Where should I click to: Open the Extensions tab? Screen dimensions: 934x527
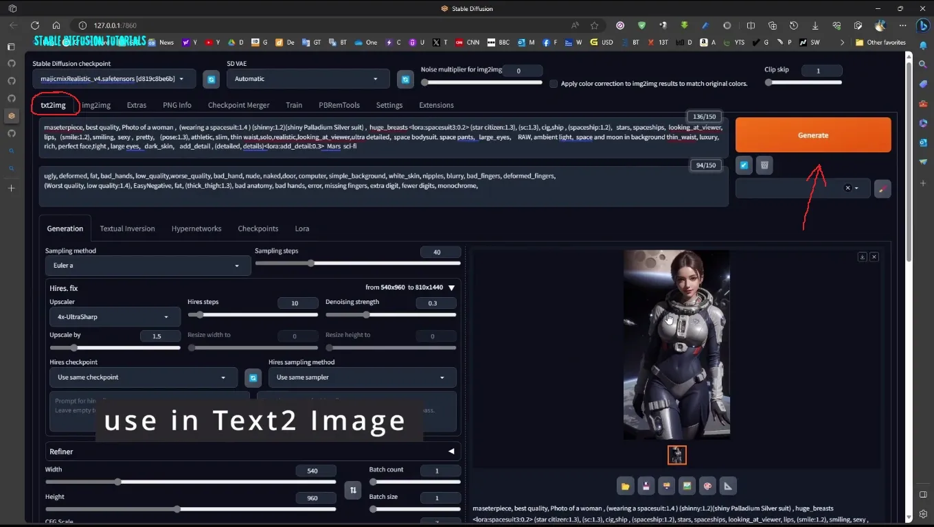click(x=436, y=105)
